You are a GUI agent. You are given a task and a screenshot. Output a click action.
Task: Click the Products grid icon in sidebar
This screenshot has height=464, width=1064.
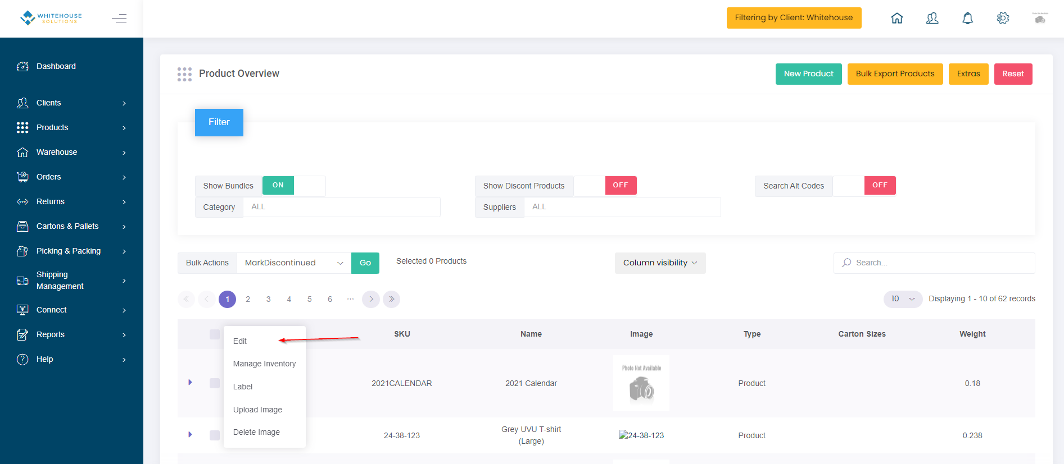coord(22,127)
